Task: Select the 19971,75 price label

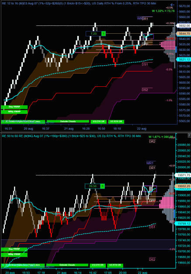Action: click(183, 175)
